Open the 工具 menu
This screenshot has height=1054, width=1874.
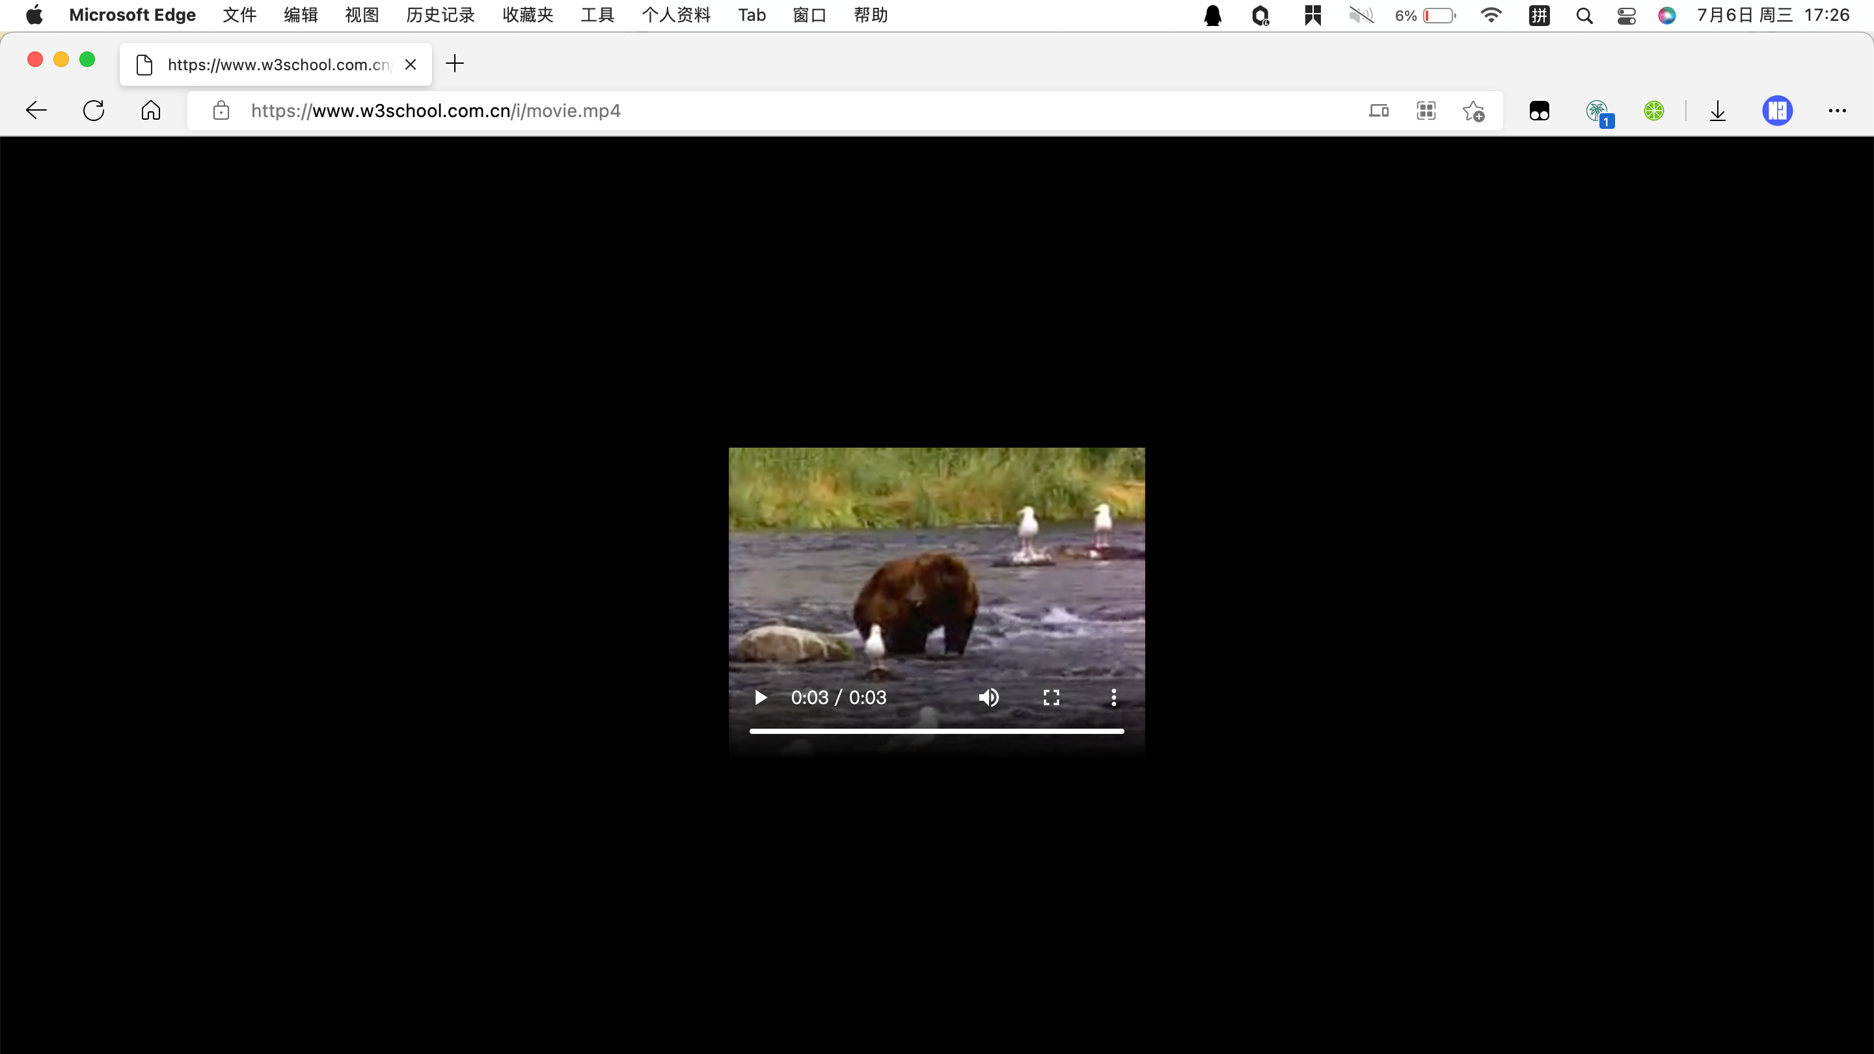[597, 15]
